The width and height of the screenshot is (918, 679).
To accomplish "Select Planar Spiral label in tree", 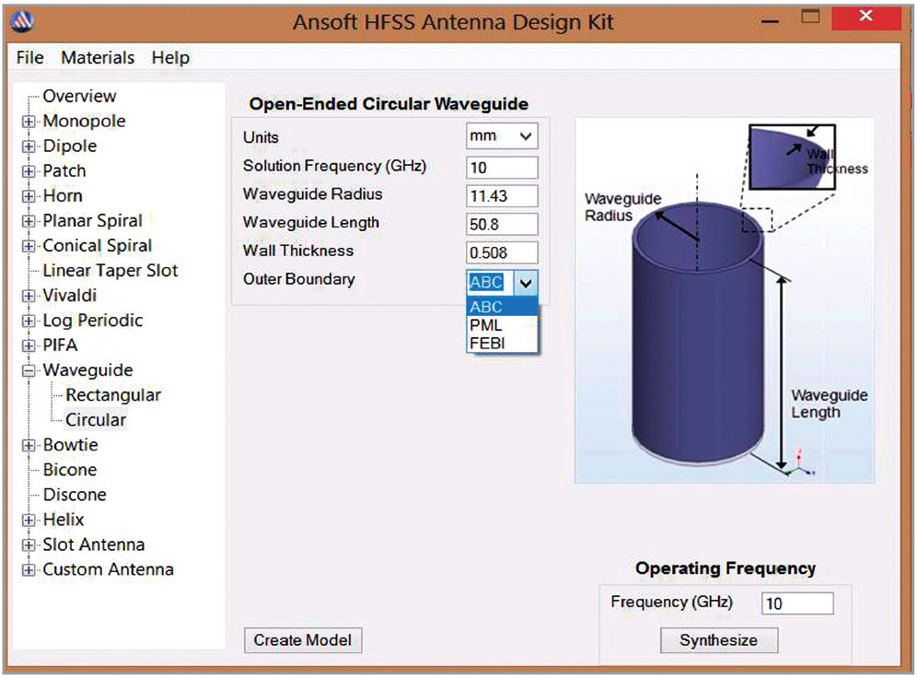I will click(x=92, y=221).
